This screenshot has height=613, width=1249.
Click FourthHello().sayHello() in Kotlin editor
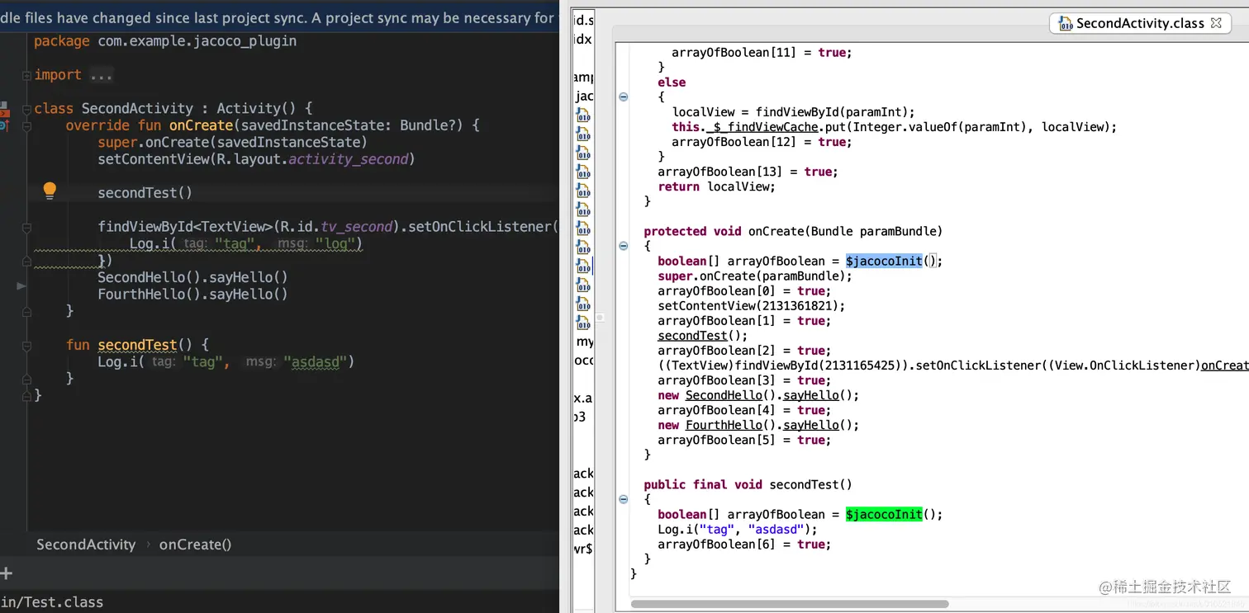tap(192, 295)
